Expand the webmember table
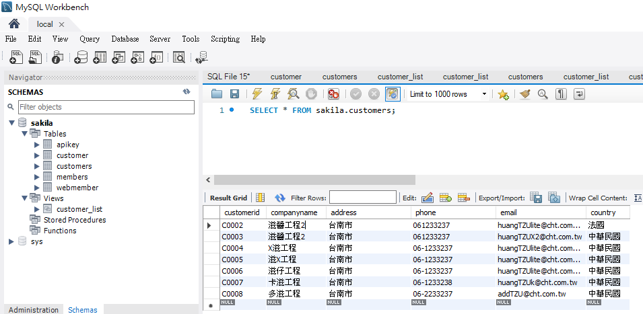 click(x=37, y=188)
